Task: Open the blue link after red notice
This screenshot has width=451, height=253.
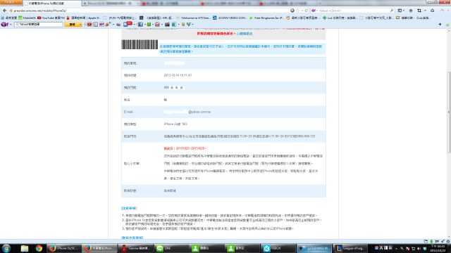Action: point(245,34)
